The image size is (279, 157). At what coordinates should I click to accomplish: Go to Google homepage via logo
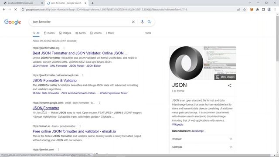pos(13,22)
